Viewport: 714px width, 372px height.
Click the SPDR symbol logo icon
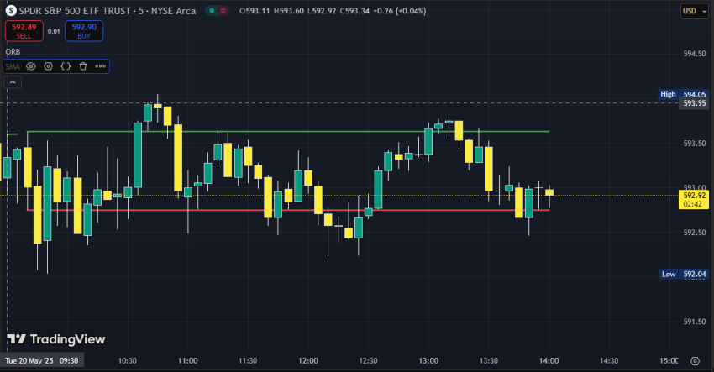coord(11,10)
